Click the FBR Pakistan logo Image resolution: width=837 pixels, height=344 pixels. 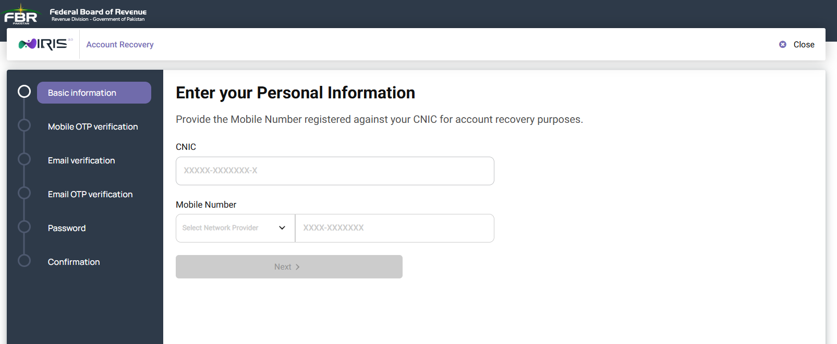pos(21,15)
